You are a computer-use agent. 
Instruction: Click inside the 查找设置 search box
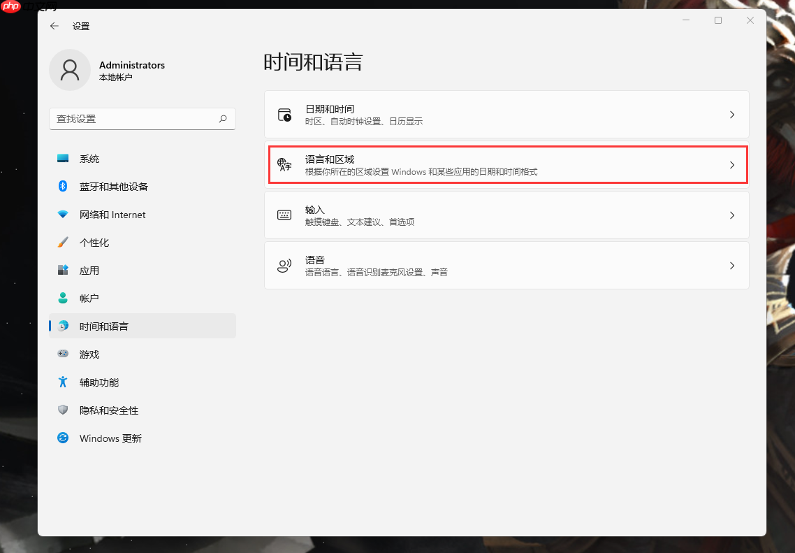tap(126, 119)
